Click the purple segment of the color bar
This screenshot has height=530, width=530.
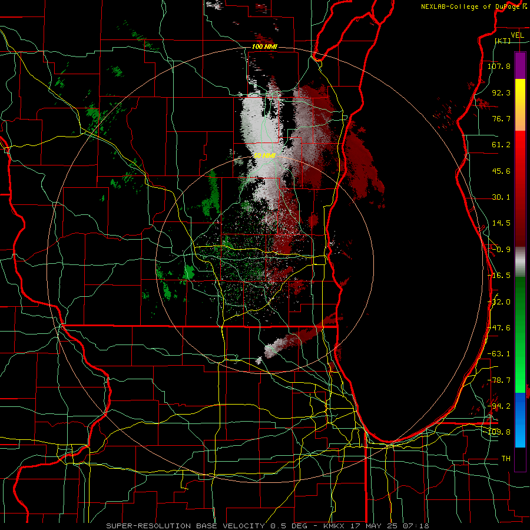520,65
